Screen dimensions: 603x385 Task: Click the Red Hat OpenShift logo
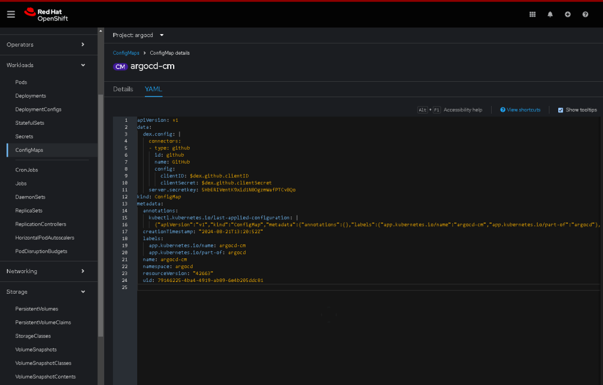tap(46, 15)
